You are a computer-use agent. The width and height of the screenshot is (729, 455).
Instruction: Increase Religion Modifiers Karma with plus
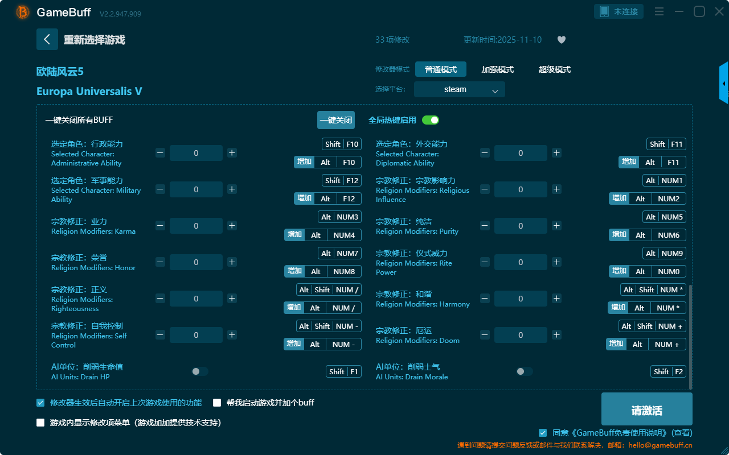232,226
